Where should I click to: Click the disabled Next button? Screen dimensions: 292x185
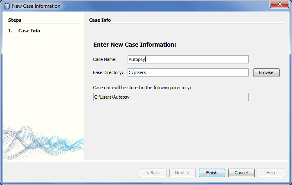[182, 173]
